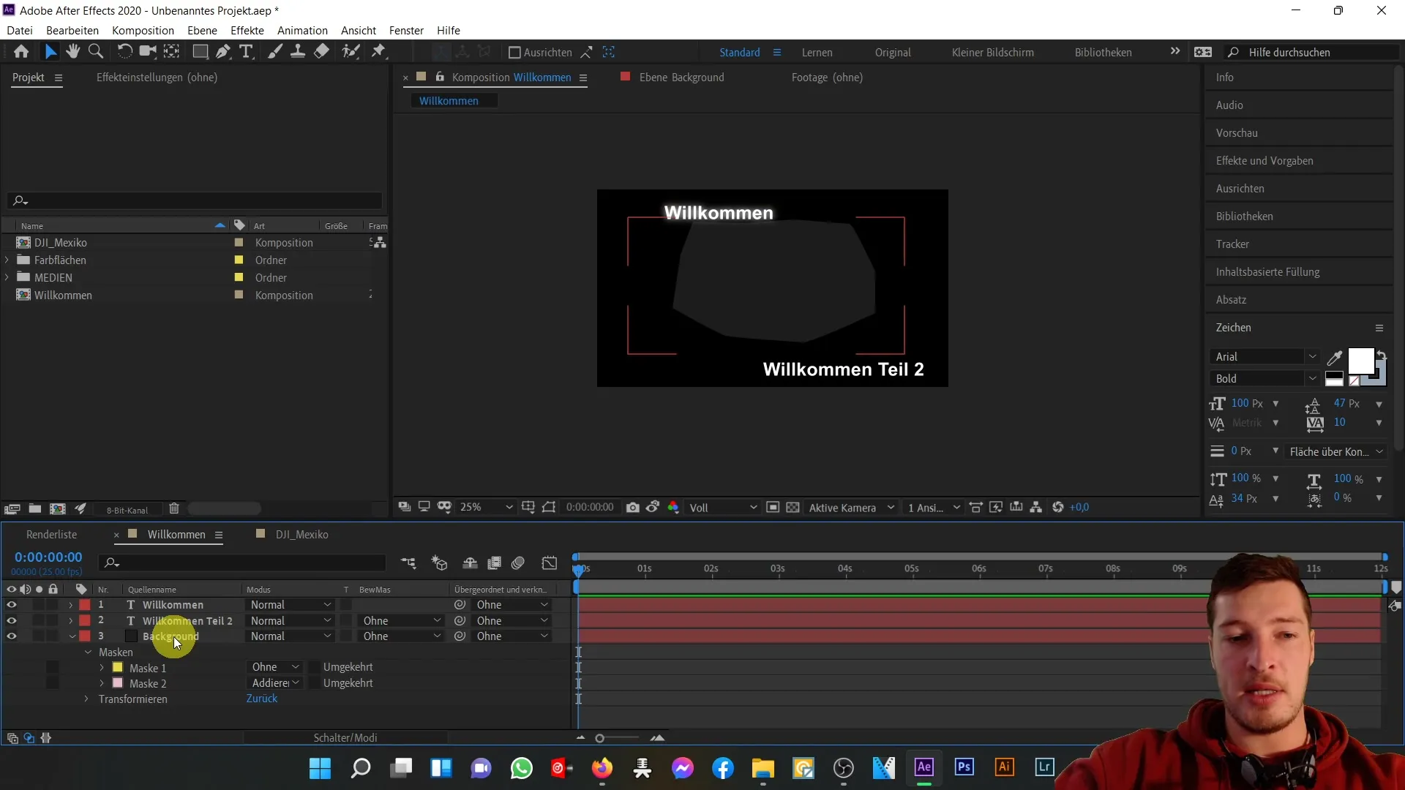Toggle visibility for Willkommen Teil 2 layer
Screen dimensions: 1405x790
(x=11, y=620)
